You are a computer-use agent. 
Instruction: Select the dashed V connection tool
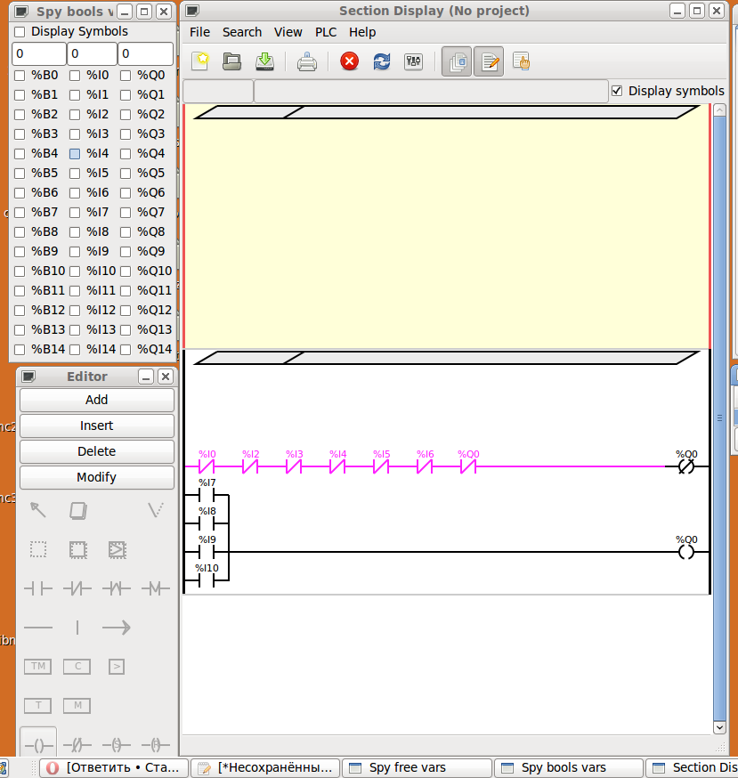(x=155, y=510)
